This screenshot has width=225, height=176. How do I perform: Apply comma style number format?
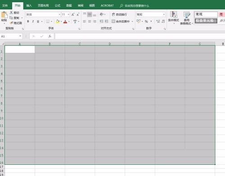(x=151, y=22)
